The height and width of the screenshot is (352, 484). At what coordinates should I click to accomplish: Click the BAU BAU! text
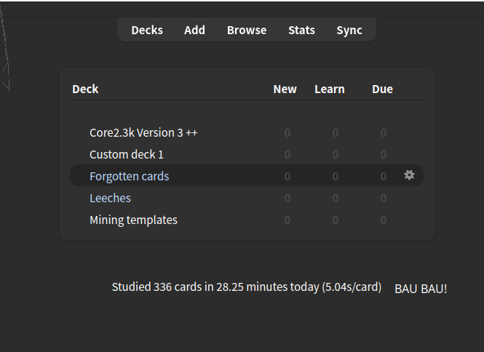421,289
